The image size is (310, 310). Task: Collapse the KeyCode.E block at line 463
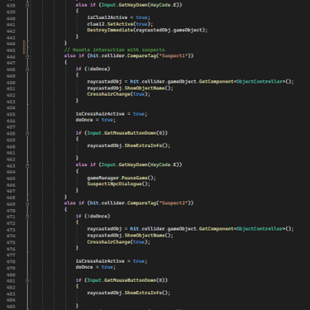point(27,165)
